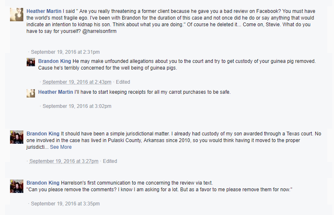This screenshot has height=215, width=334.
Task: Click Brandon King's avatar beside the guinea pig reply
Action: (31, 62)
